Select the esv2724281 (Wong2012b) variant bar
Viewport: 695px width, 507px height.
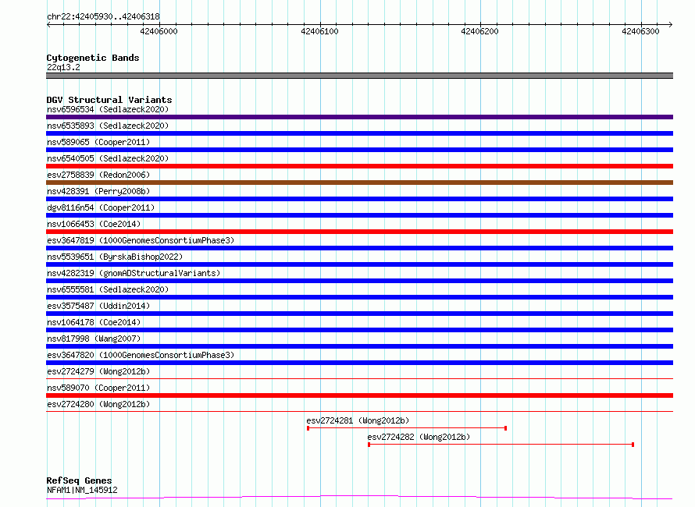pos(407,428)
